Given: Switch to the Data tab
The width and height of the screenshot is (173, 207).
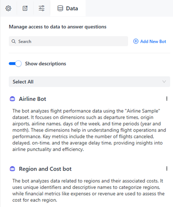Looking at the screenshot, I should (x=68, y=9).
